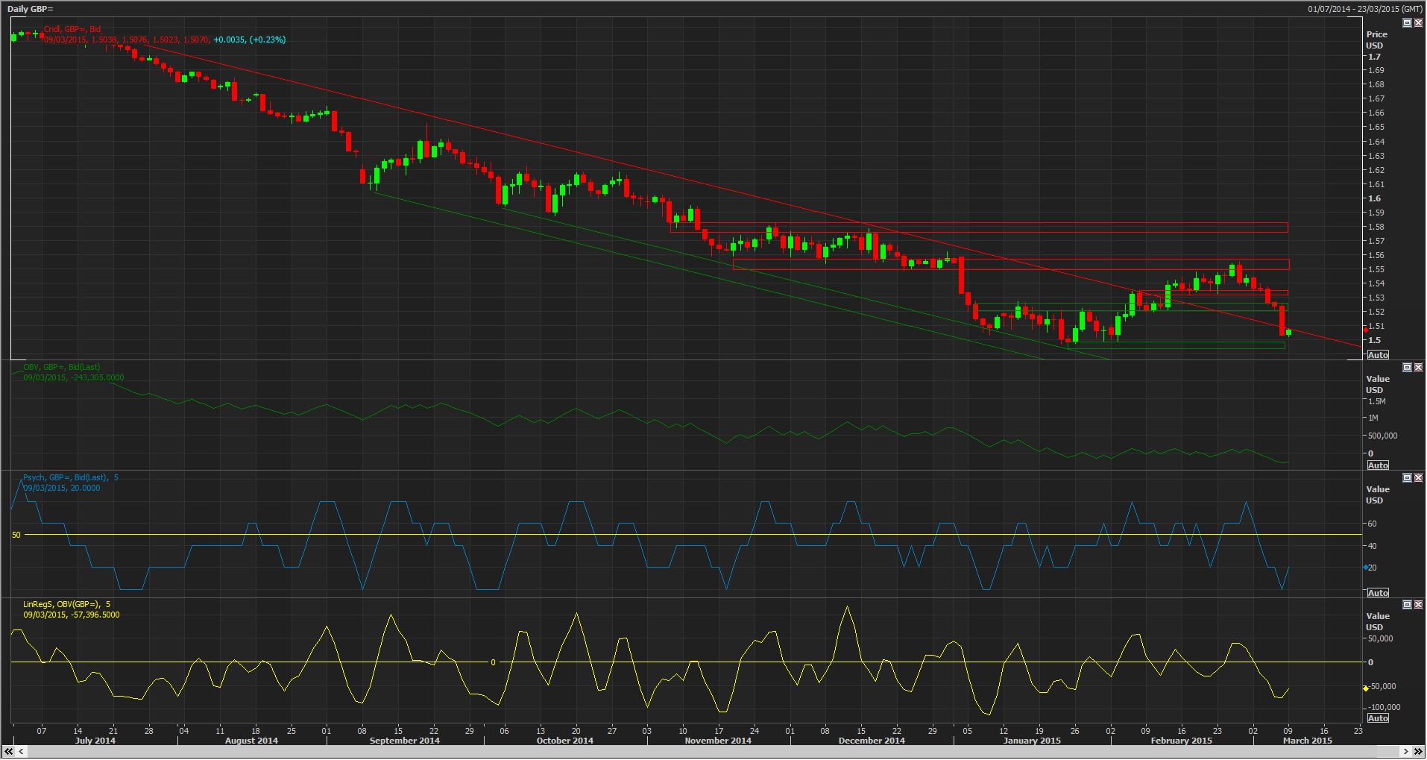Select the 'Cndl, GBP=, Bid' legend
This screenshot has width=1427, height=760.
tap(72, 29)
